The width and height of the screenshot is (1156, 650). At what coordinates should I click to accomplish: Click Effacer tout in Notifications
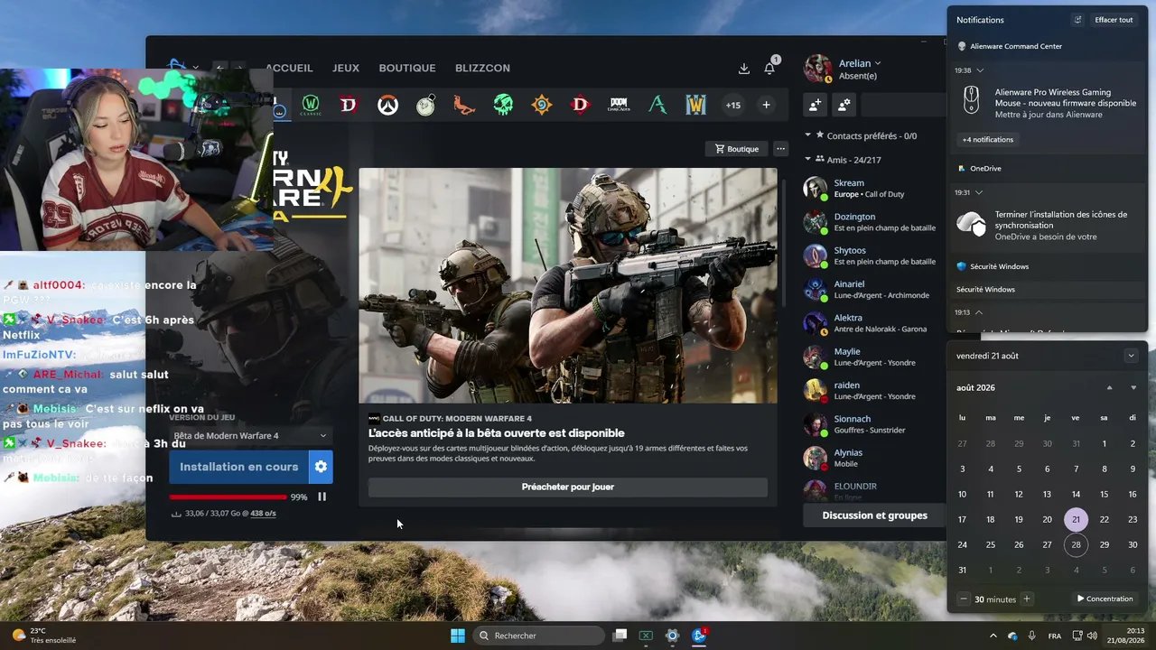click(1114, 20)
